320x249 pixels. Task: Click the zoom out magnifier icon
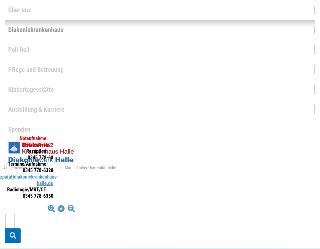tap(71, 208)
